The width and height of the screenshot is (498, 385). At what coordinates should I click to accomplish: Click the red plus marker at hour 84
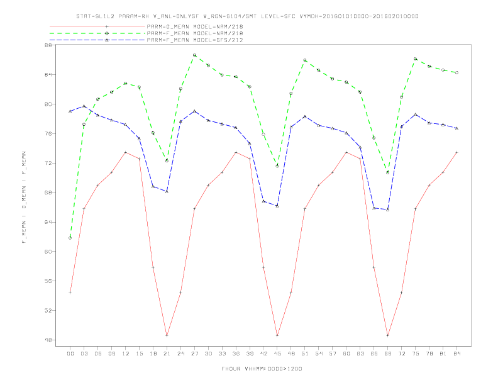click(x=456, y=152)
